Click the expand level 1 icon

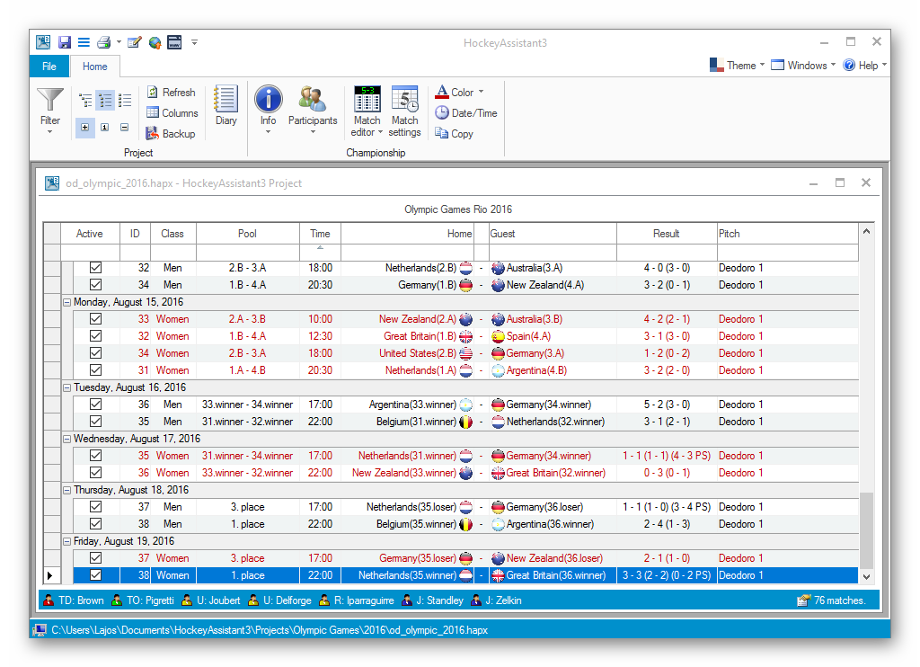point(104,127)
